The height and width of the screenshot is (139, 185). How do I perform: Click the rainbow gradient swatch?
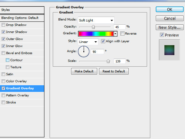[x=96, y=34]
